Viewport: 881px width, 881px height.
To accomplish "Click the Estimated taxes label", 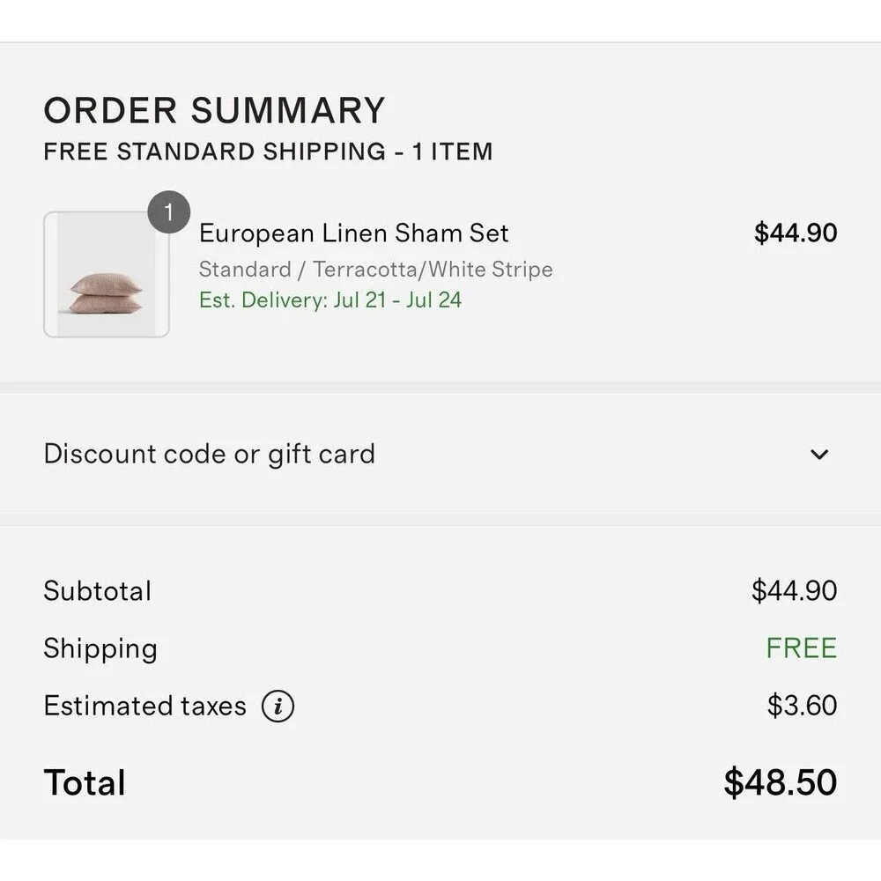I will [145, 706].
